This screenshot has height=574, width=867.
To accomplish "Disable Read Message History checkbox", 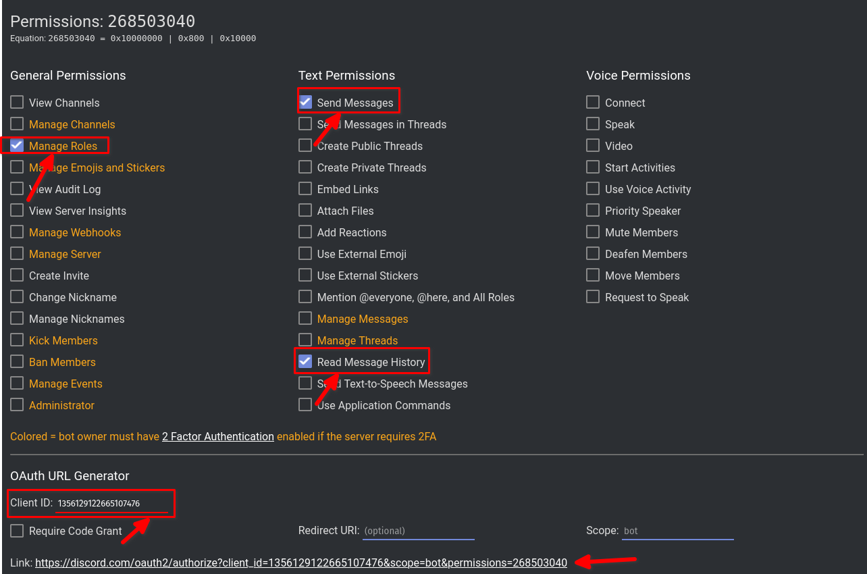I will pos(305,361).
